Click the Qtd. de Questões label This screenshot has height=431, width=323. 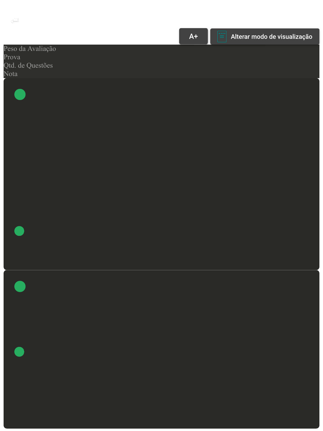click(28, 66)
